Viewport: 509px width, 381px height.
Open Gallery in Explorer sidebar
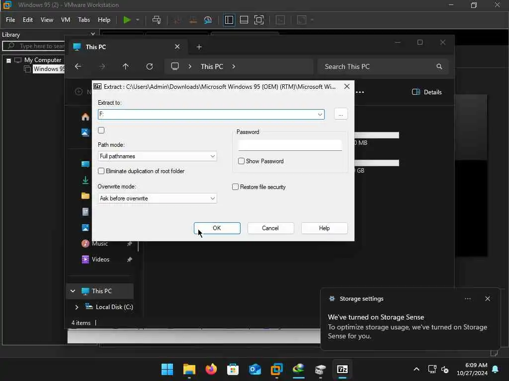point(85,132)
